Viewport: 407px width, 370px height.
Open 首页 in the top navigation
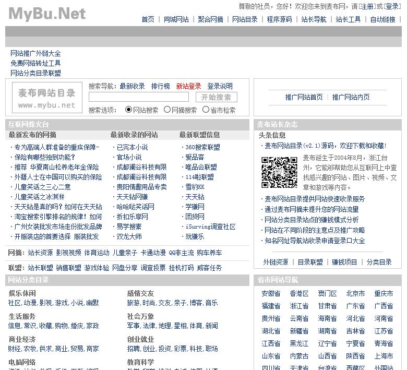[148, 19]
